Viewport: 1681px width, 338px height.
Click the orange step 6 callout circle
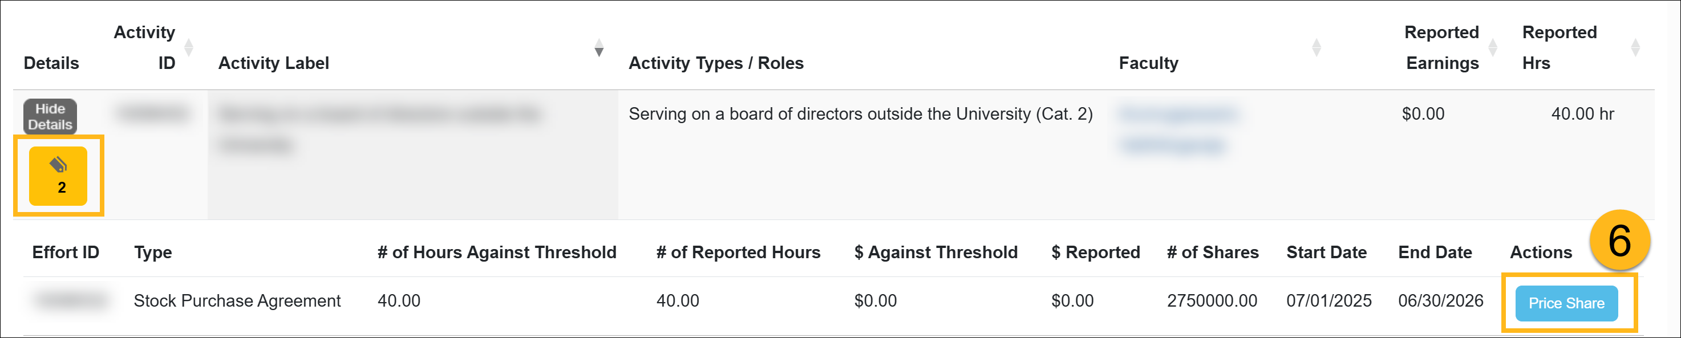1619,240
